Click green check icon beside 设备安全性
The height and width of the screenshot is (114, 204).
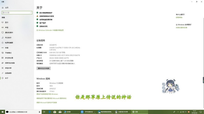point(37,26)
